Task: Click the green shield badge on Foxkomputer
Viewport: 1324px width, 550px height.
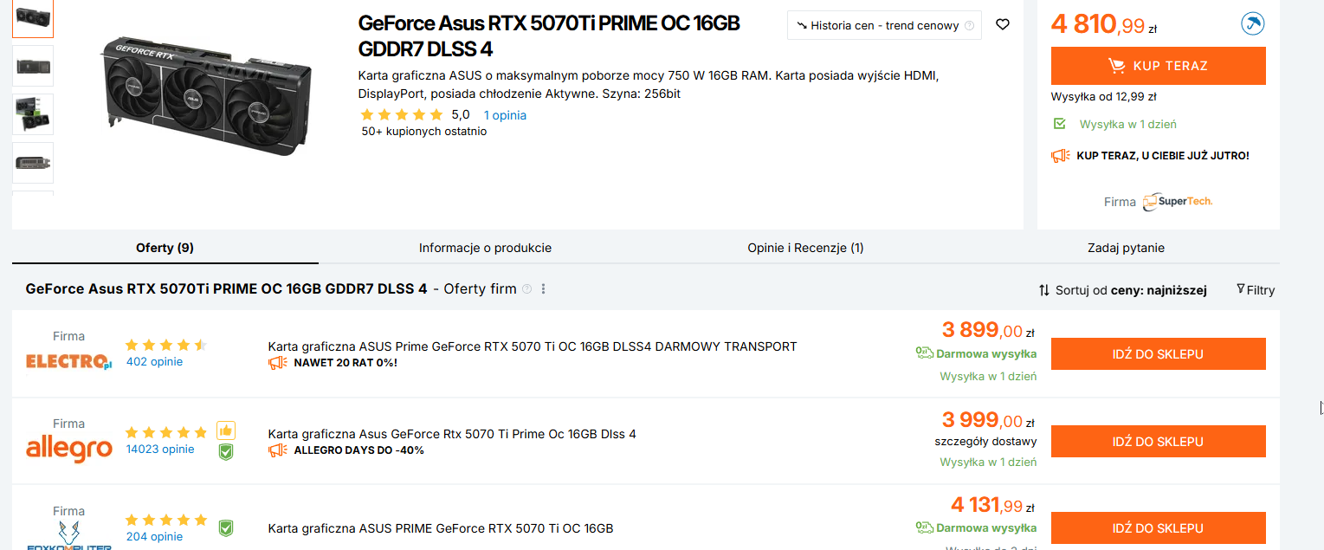Action: 225,527
